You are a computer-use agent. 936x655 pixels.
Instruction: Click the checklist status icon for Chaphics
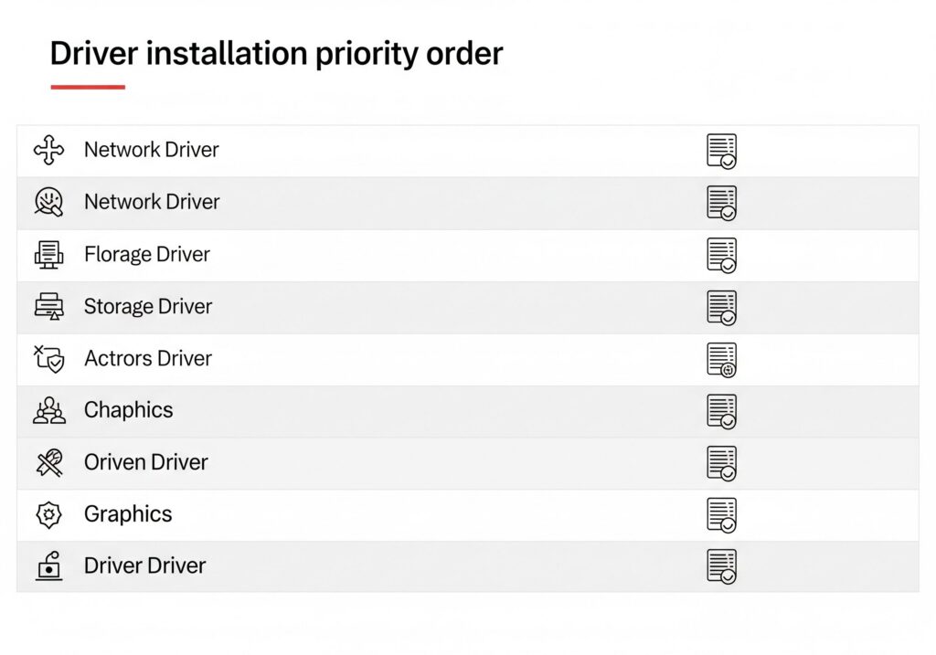pos(721,411)
